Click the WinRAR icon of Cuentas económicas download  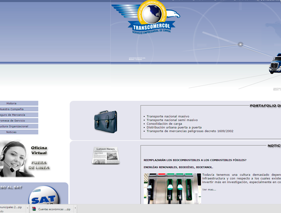click(x=34, y=209)
